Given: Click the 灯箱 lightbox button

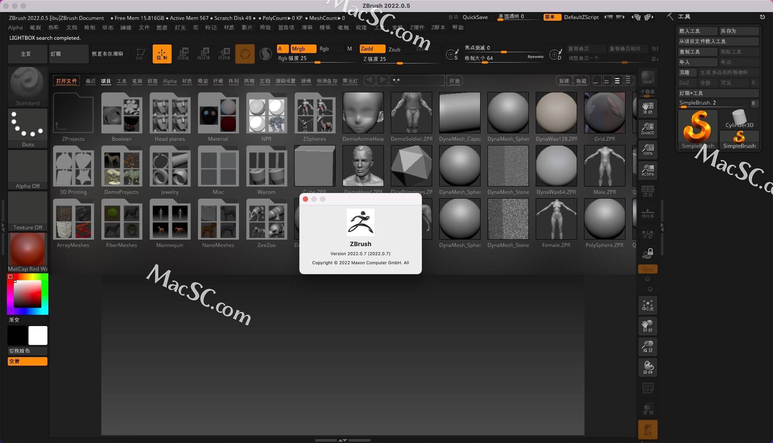Looking at the screenshot, I should coord(69,54).
